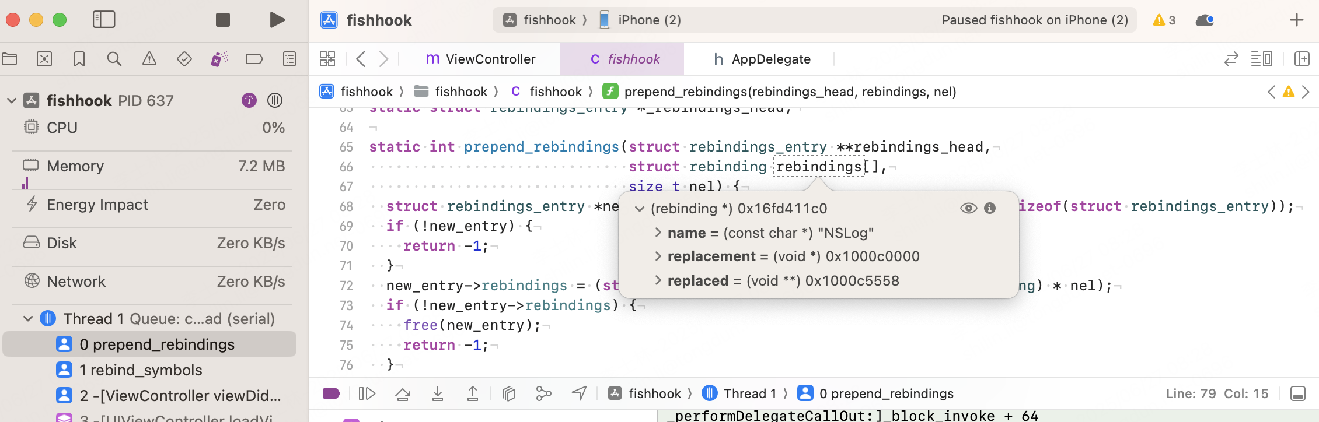1319x422 pixels.
Task: Open the test navigator diamond icon
Action: [x=184, y=59]
